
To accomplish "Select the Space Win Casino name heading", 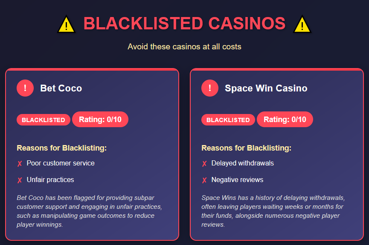I will pyautogui.click(x=266, y=88).
